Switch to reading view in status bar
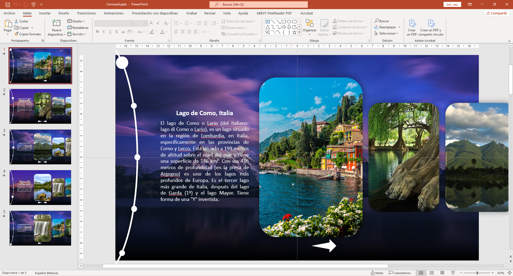 pos(442,273)
